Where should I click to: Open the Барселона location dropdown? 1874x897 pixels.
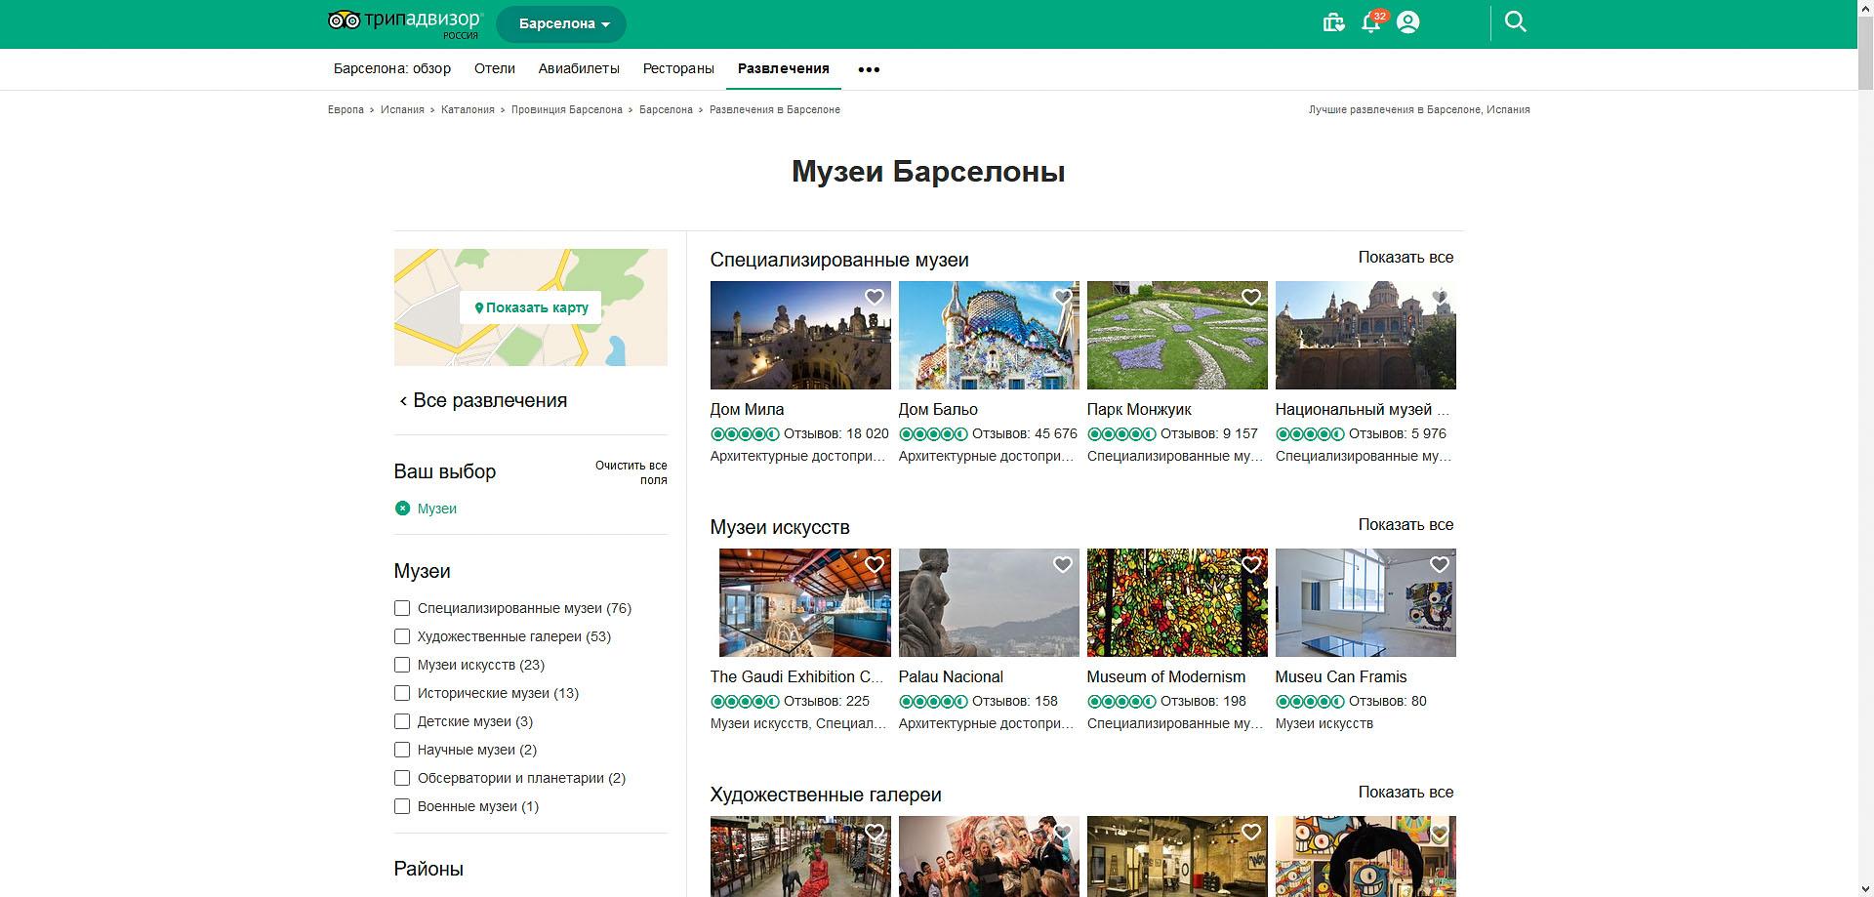(x=562, y=24)
